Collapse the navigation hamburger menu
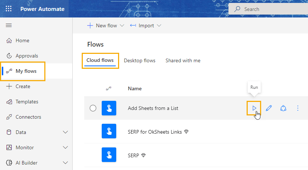308x170 pixels. [9, 25]
